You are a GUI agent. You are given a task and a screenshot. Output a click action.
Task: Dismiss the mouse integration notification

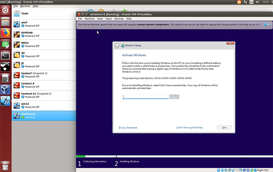(265, 25)
